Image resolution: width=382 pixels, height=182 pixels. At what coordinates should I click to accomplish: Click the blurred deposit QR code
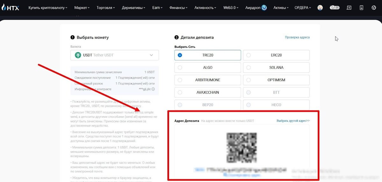click(242, 147)
